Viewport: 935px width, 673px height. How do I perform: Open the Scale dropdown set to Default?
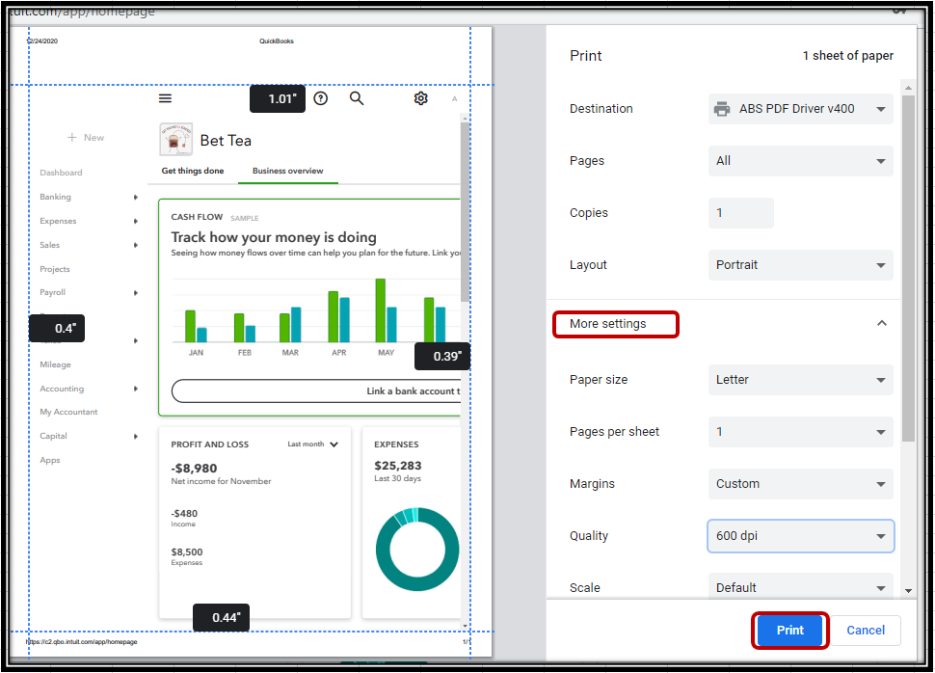tap(800, 587)
